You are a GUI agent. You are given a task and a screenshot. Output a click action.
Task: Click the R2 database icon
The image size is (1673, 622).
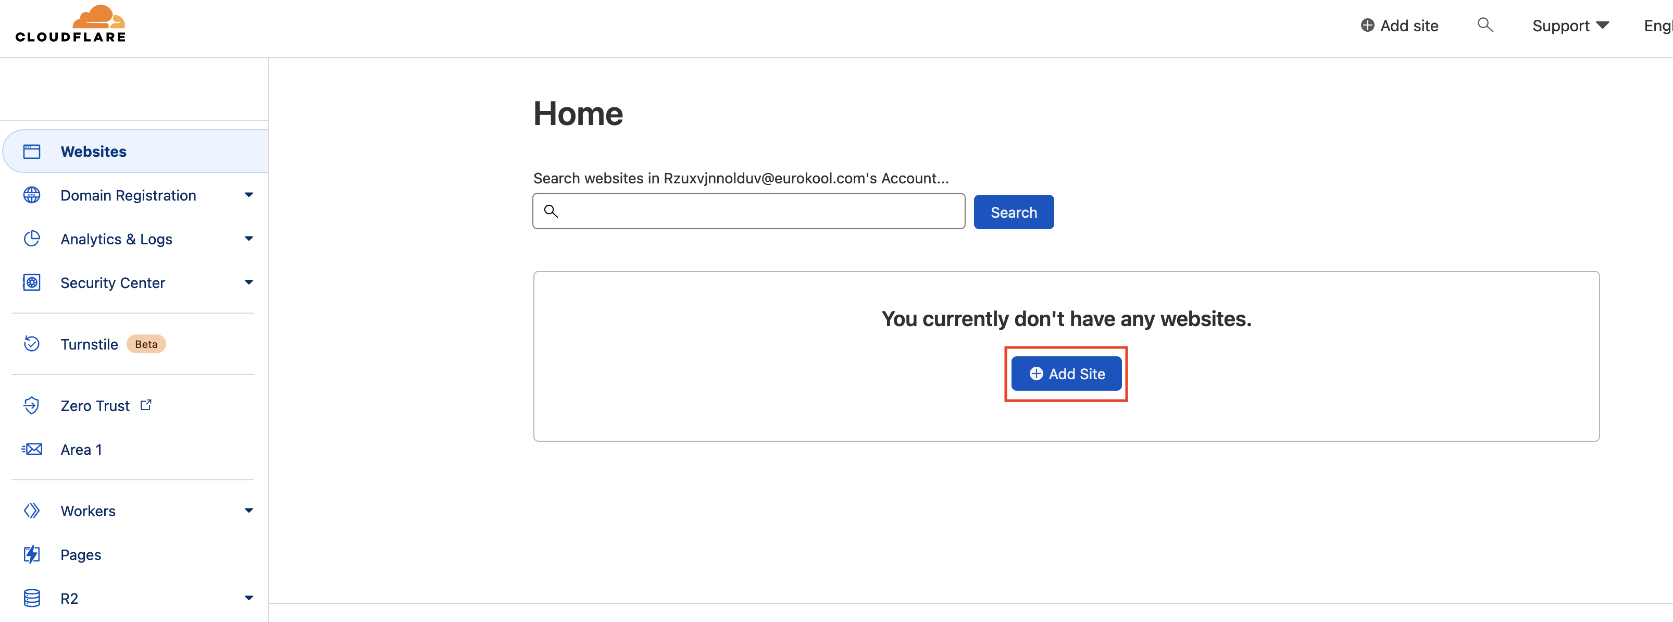tap(32, 598)
